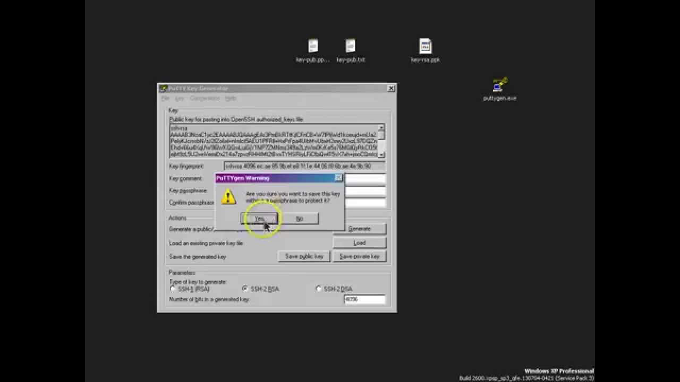
Task: Select the SSH-2 RSA radio button
Action: pos(245,289)
